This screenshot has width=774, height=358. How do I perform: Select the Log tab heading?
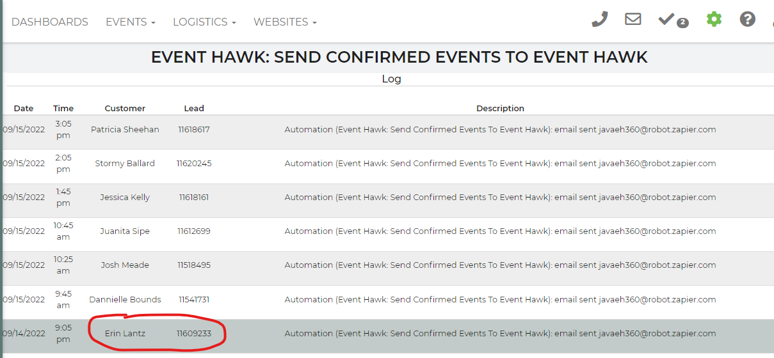(391, 79)
